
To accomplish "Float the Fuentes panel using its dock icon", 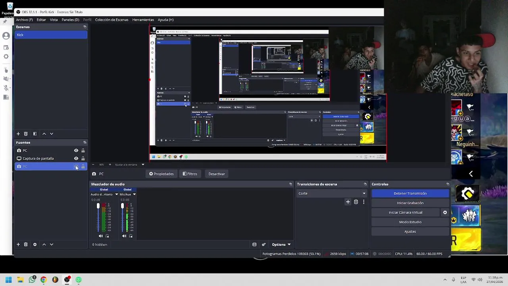I will click(85, 143).
